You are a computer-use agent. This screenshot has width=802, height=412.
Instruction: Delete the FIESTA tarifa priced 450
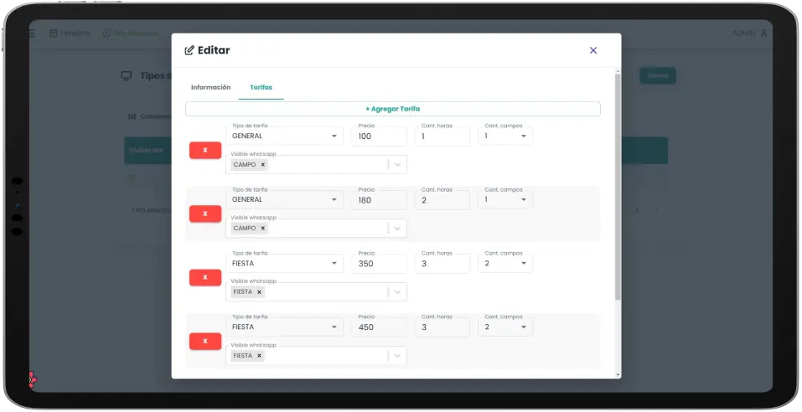205,342
